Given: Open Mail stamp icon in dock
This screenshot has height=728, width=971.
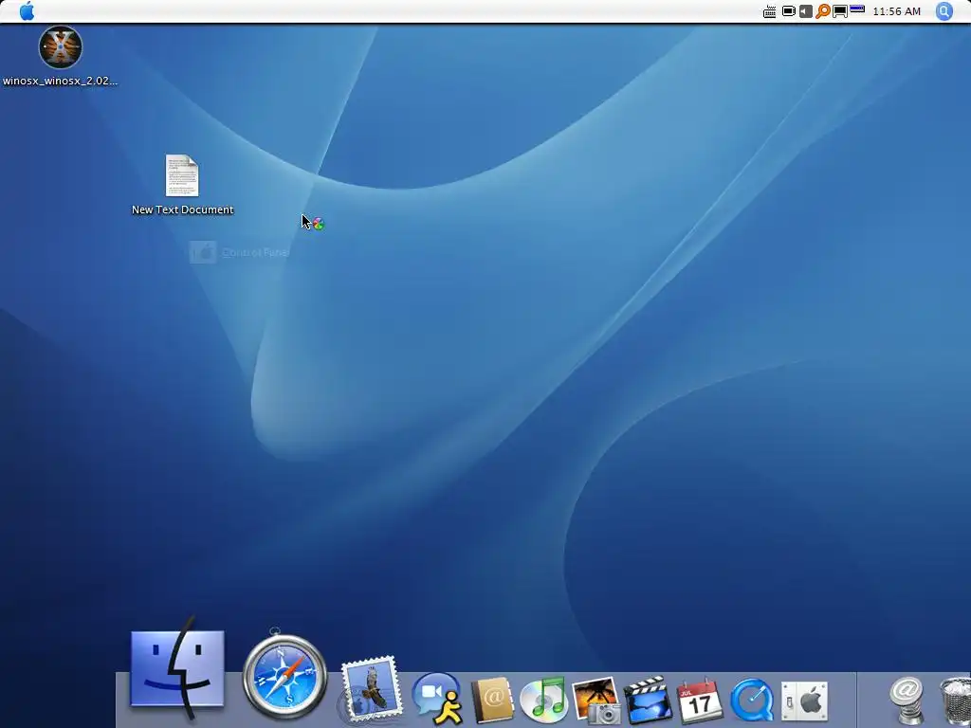Looking at the screenshot, I should click(371, 689).
